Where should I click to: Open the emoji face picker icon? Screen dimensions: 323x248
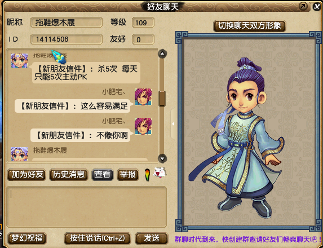[x=160, y=172]
